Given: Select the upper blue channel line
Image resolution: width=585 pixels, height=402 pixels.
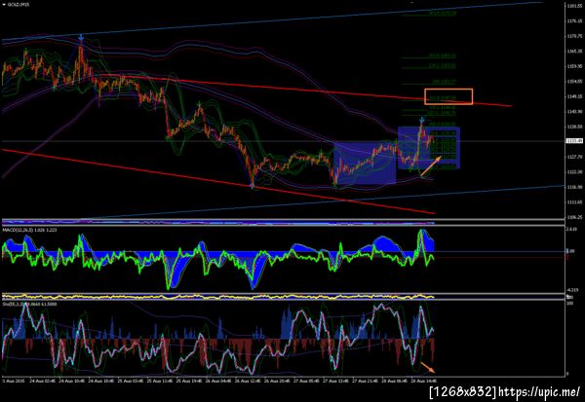Looking at the screenshot, I should click(x=272, y=20).
